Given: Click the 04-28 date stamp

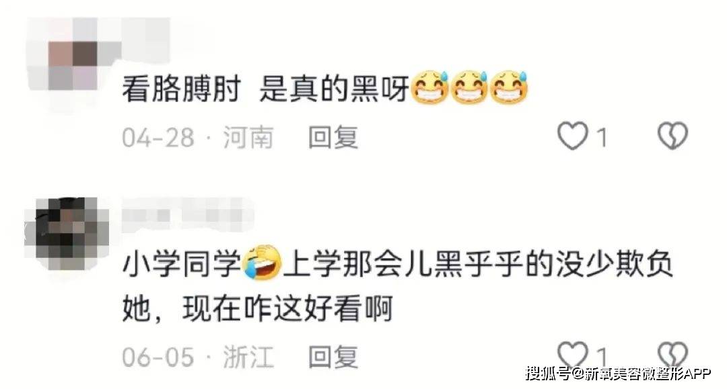Looking at the screenshot, I should 158,138.
